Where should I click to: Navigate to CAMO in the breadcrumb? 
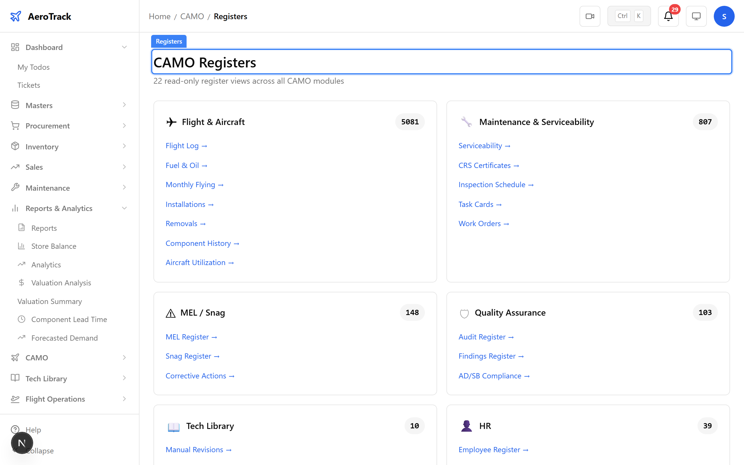pyautogui.click(x=192, y=16)
